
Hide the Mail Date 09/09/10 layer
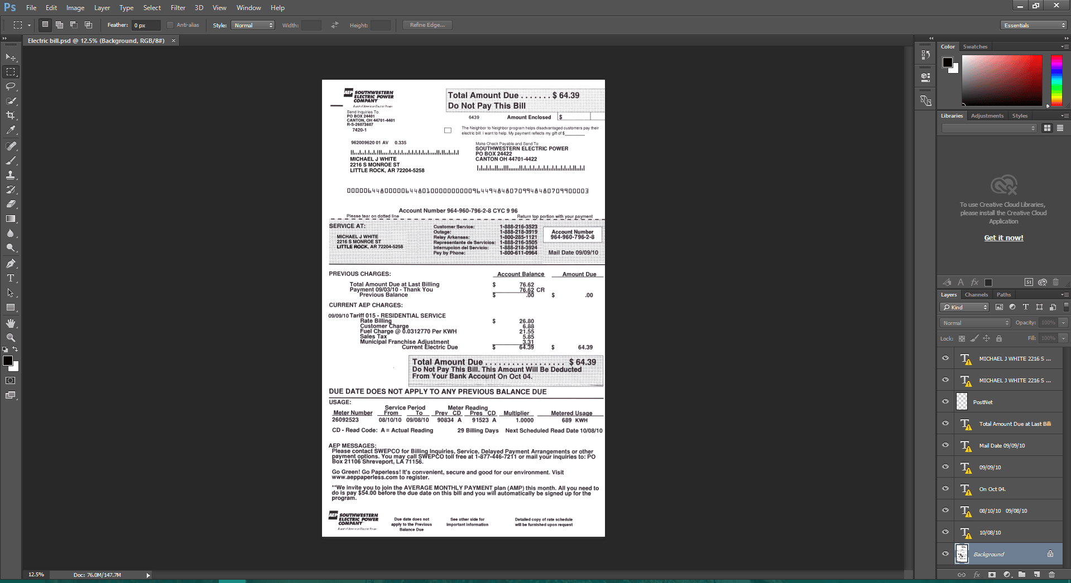tap(945, 445)
